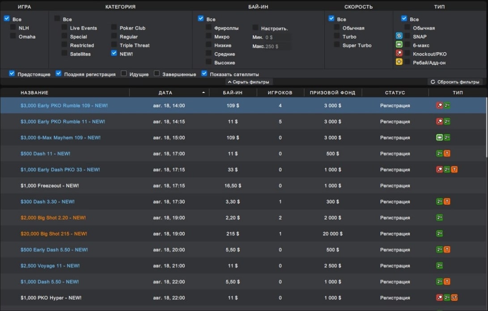This screenshot has width=488, height=311.
Task: Click green icon in $20,000 Big Shot 215 row
Action: coord(439,234)
